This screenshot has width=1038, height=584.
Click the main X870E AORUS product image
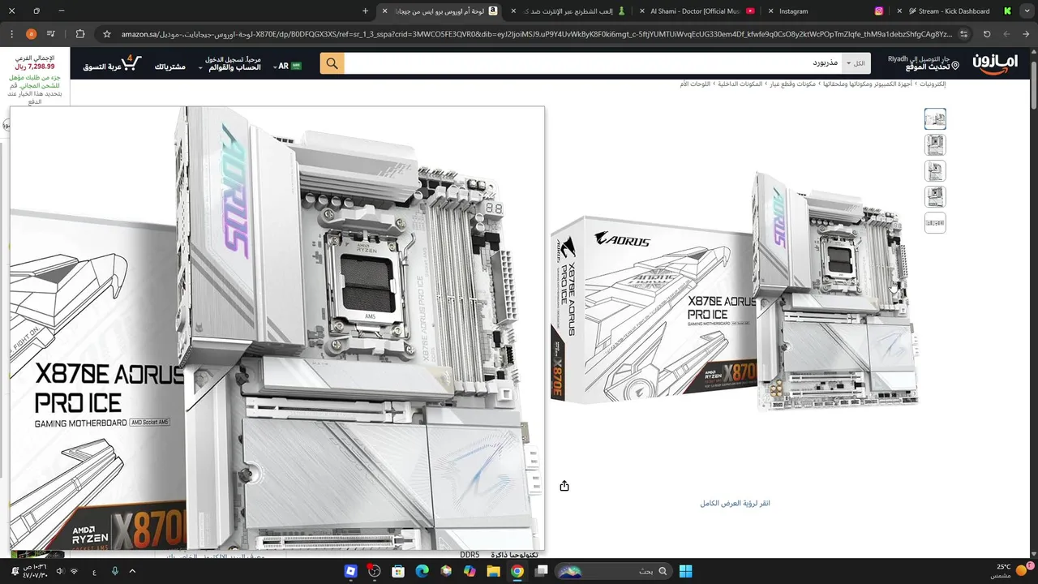pyautogui.click(x=734, y=290)
